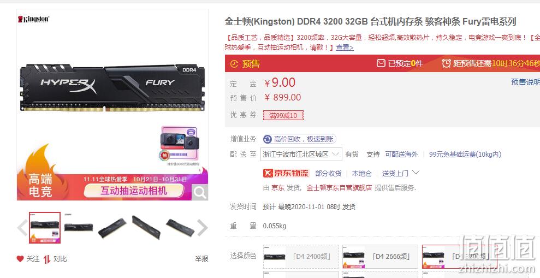Viewport: 540px width, 278px height.
Task: Click the 可配送海外 link
Action: pos(401,155)
